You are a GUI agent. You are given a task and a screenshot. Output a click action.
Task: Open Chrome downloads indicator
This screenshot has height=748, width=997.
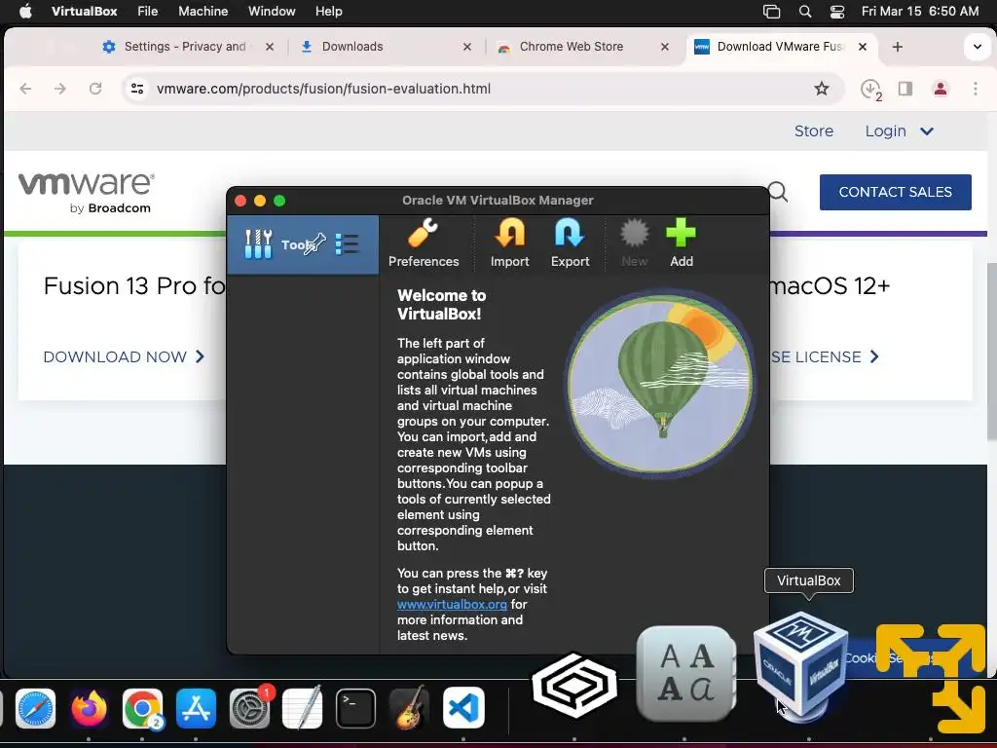[870, 89]
